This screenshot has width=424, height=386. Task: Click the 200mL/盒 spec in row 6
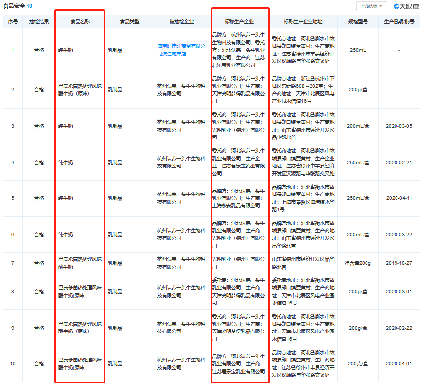click(x=358, y=234)
